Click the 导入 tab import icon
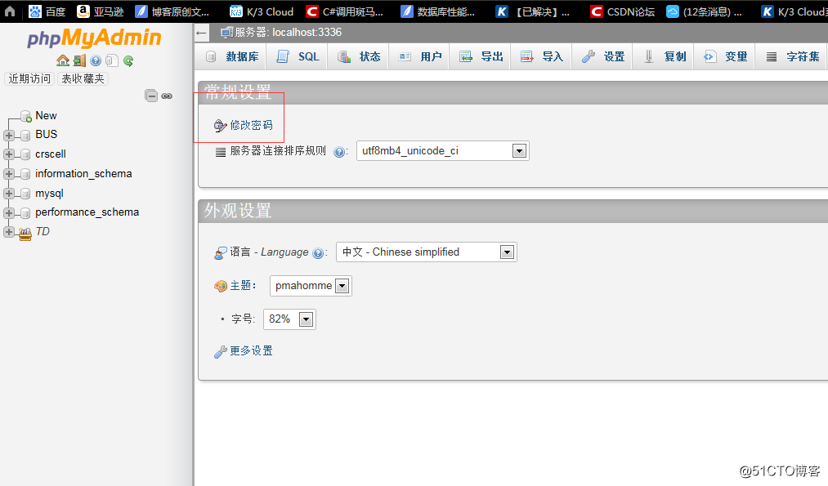The width and height of the screenshot is (828, 486). click(x=527, y=56)
